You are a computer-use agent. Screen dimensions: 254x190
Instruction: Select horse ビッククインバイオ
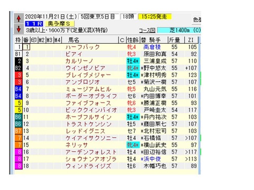(x=91, y=110)
